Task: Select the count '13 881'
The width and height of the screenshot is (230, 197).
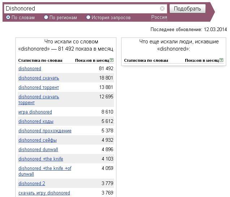Action: (x=106, y=87)
